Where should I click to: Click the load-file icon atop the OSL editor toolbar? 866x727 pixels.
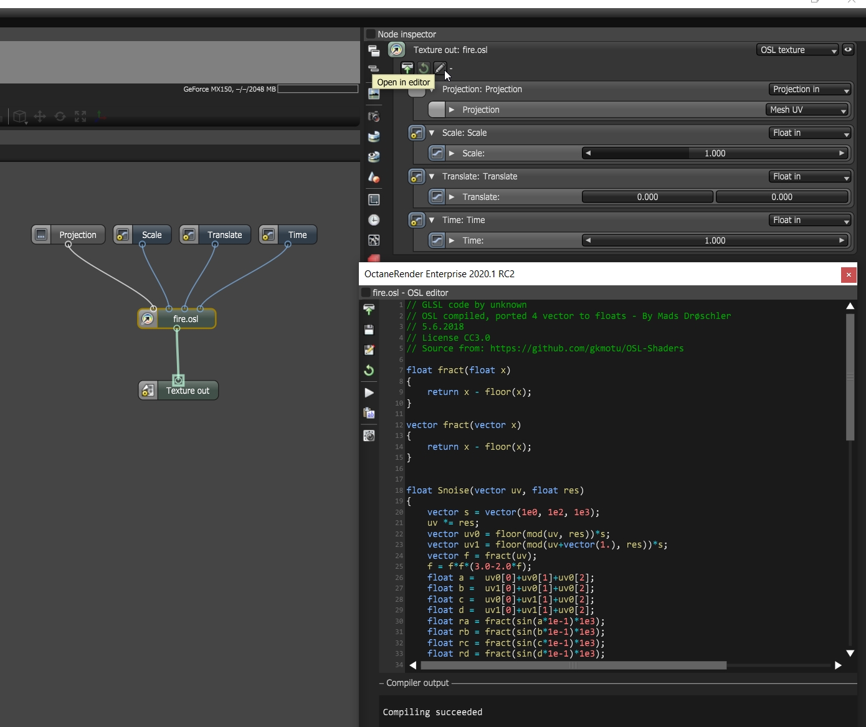pyautogui.click(x=369, y=309)
